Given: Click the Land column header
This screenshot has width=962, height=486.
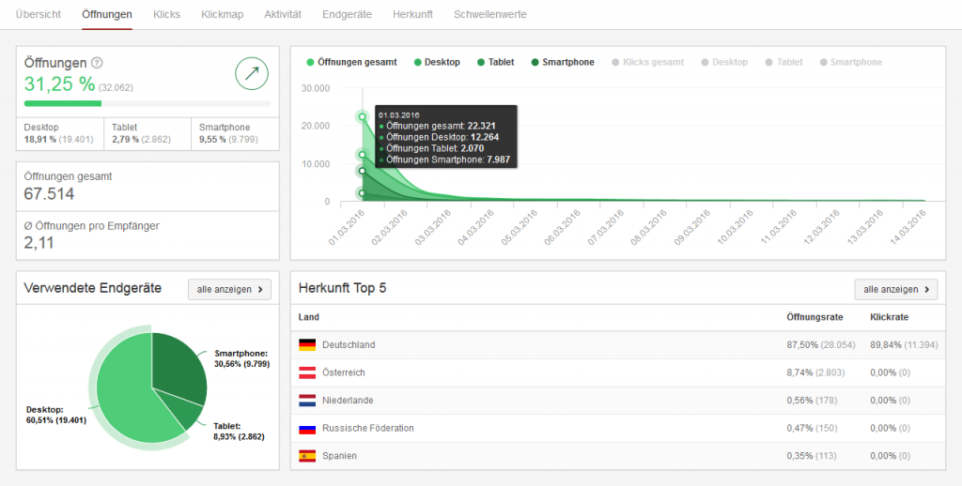Looking at the screenshot, I should point(308,317).
